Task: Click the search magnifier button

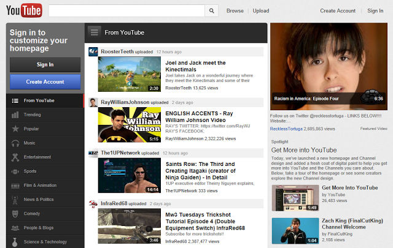Action: [211, 11]
